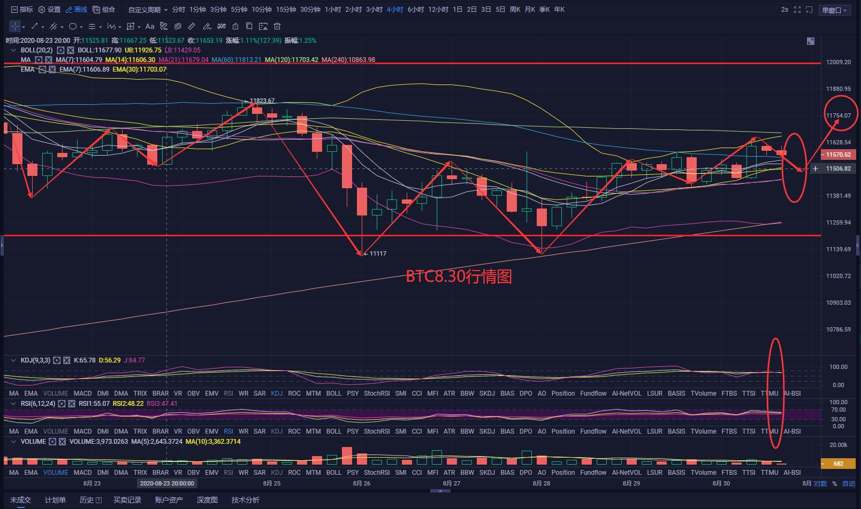Collapse the VOLUME indicator panel

tap(14, 442)
